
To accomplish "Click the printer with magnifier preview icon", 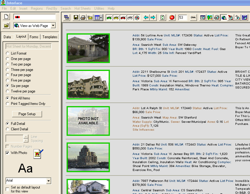I will [217, 18].
